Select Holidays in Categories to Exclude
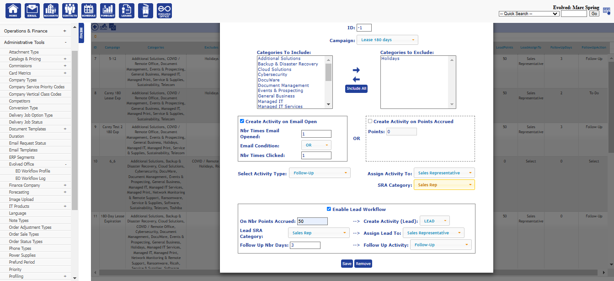Image resolution: width=614 pixels, height=281 pixels. [x=390, y=59]
